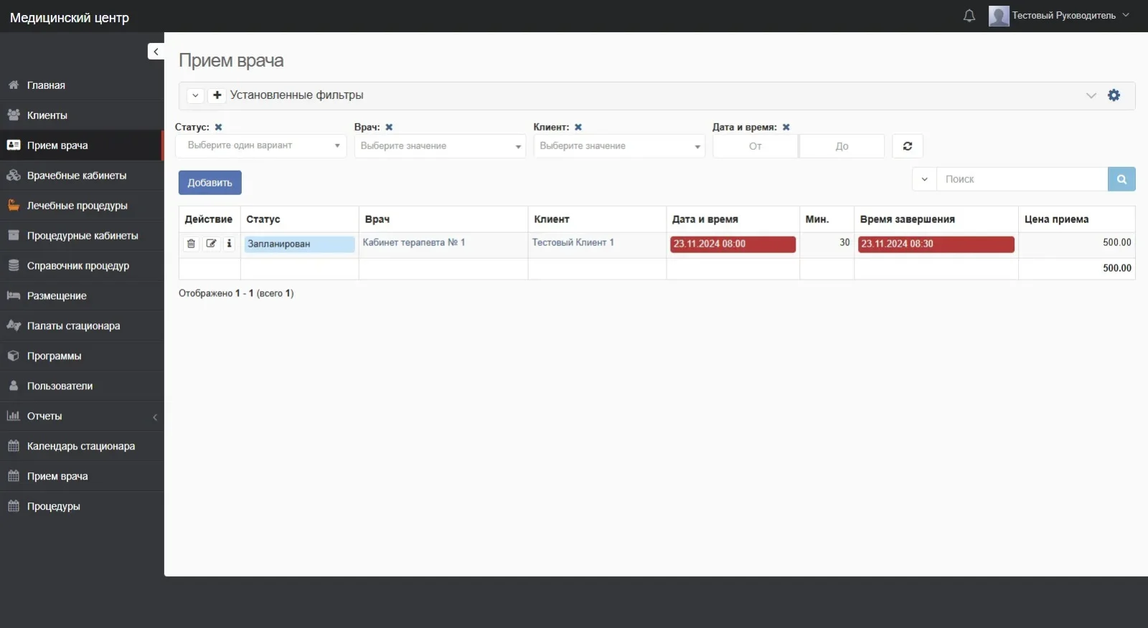This screenshot has height=628, width=1148.
Task: Click the red 23.11.2024 08:00 date badge
Action: [x=732, y=244]
